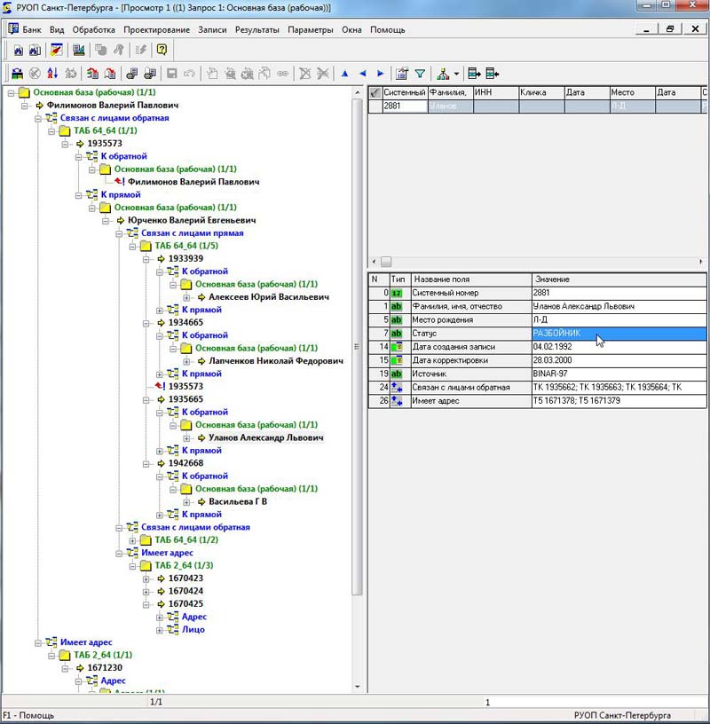The height and width of the screenshot is (724, 710).
Task: Click the horizontal scrollbar under the results grid
Action: point(532,262)
